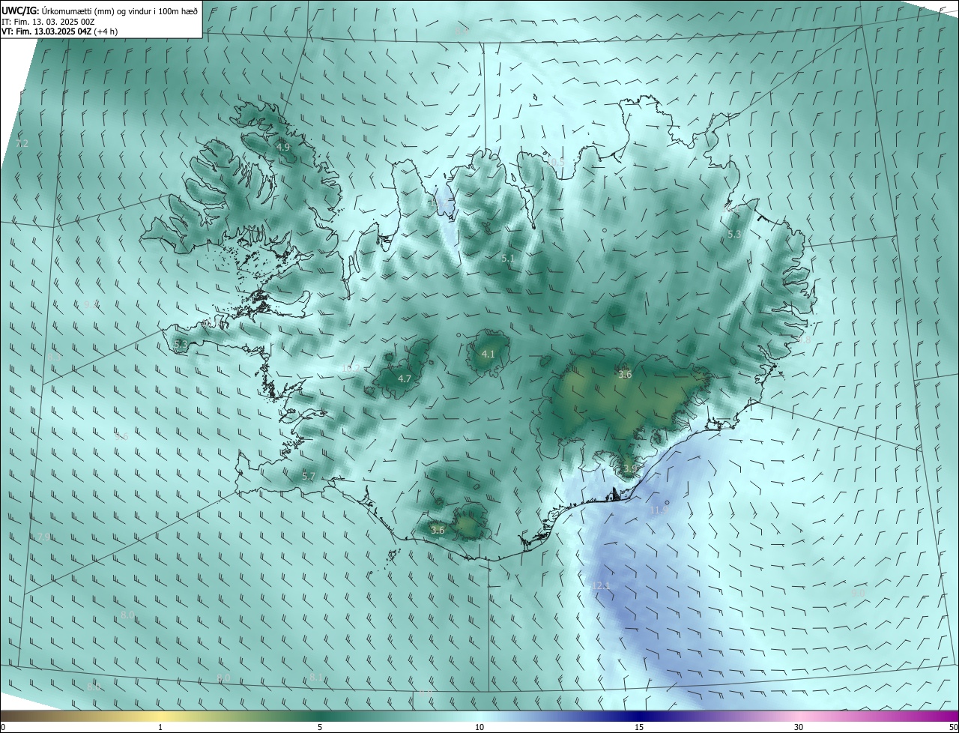Click the 9.0 value in the southeast ocean

(859, 593)
